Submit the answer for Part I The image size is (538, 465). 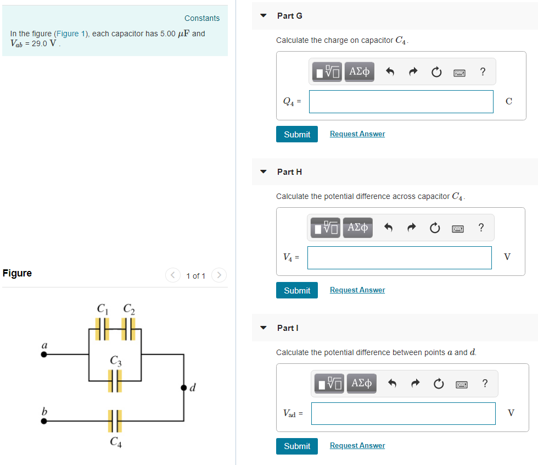(x=296, y=446)
